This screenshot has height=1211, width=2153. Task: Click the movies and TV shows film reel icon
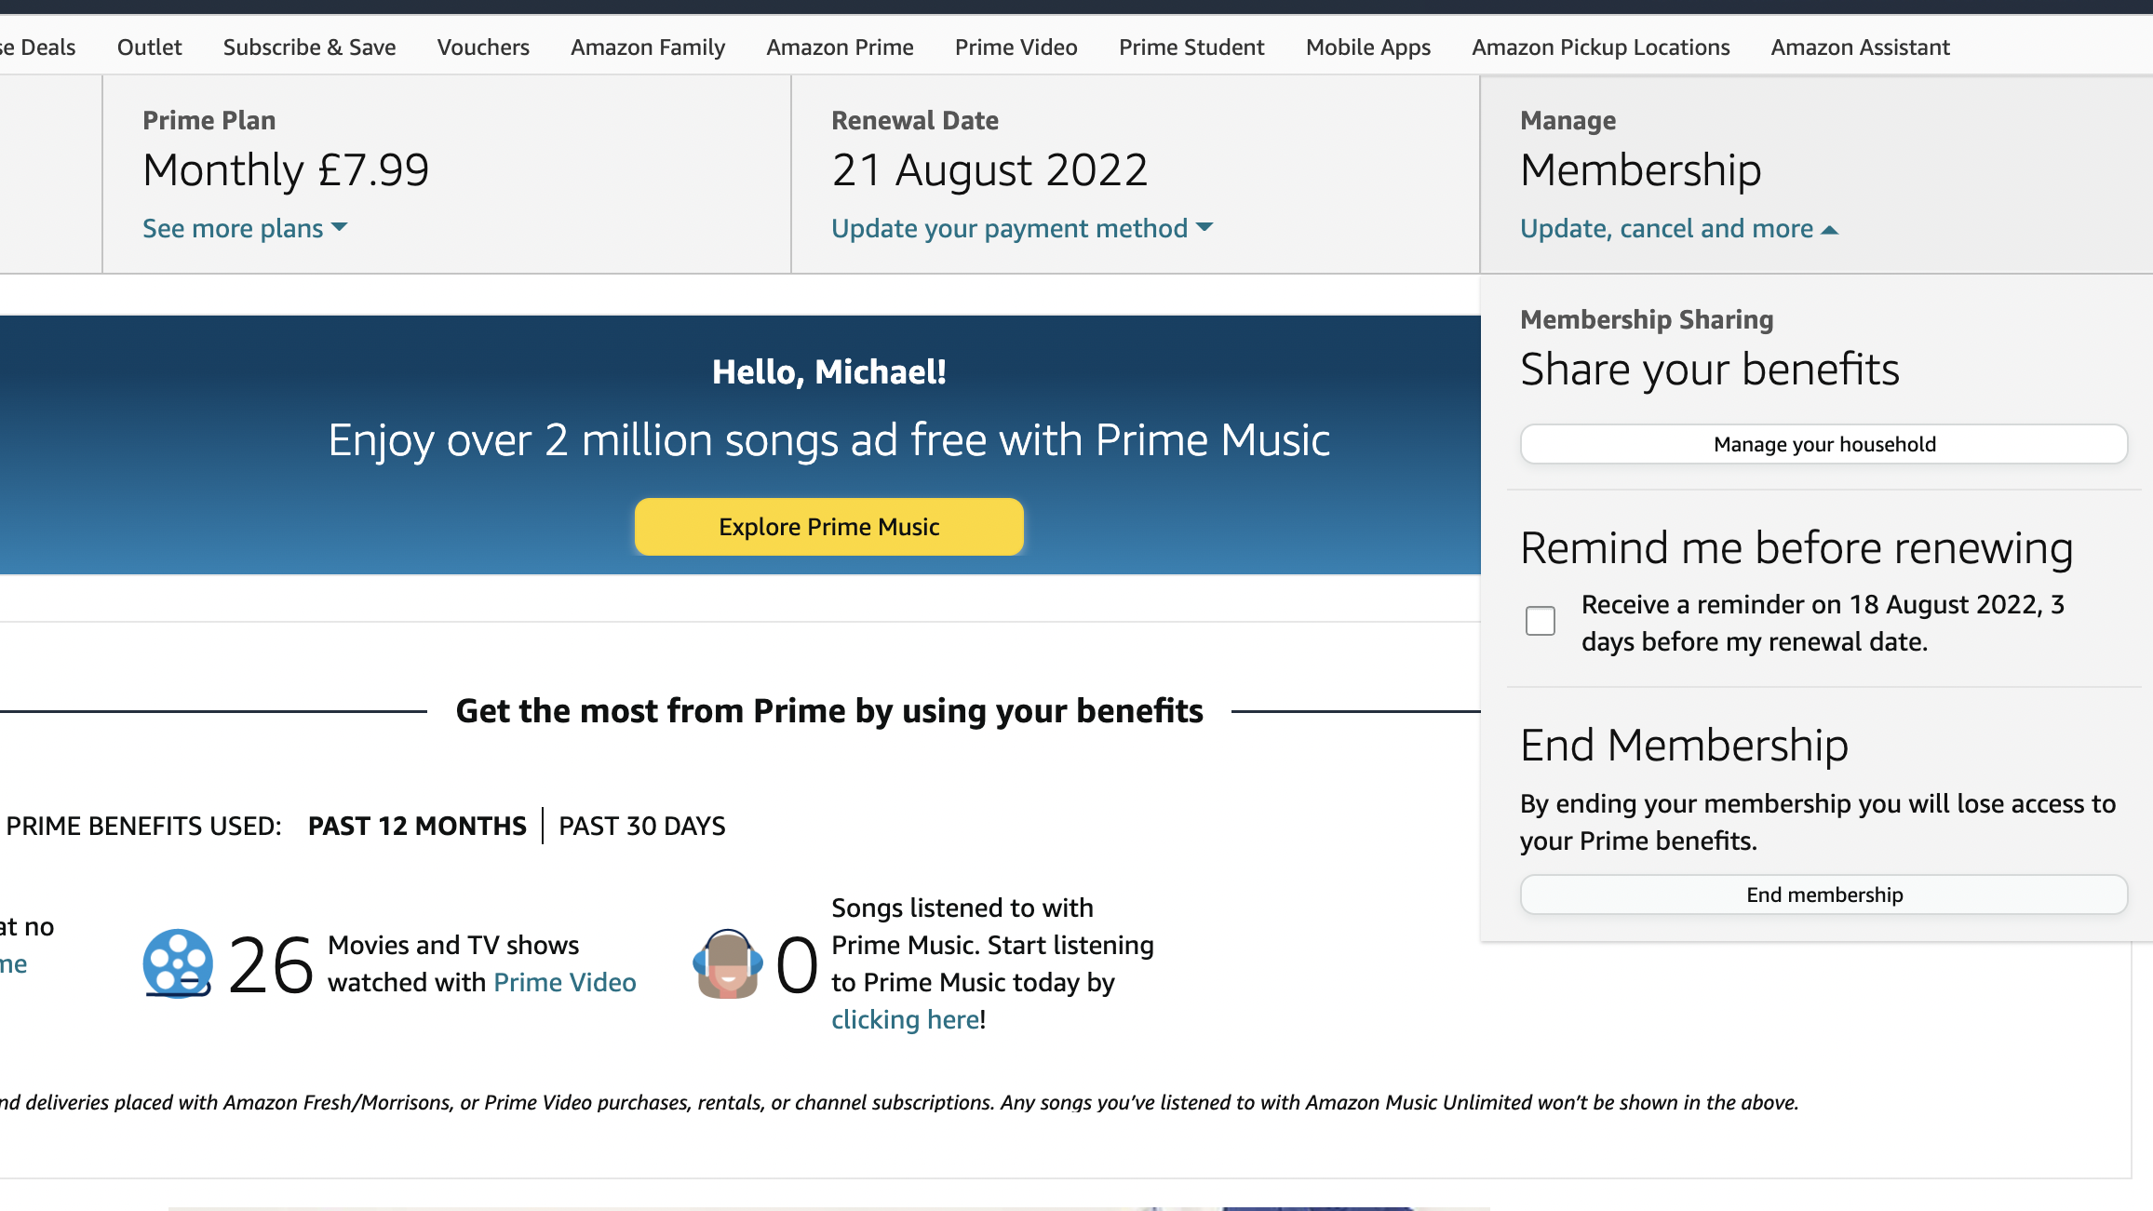[x=176, y=962]
